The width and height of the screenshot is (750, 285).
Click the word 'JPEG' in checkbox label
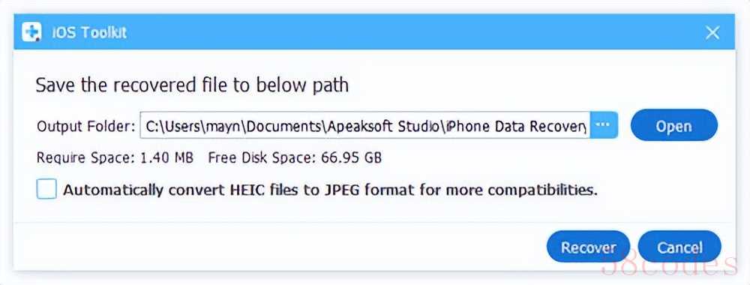click(343, 190)
